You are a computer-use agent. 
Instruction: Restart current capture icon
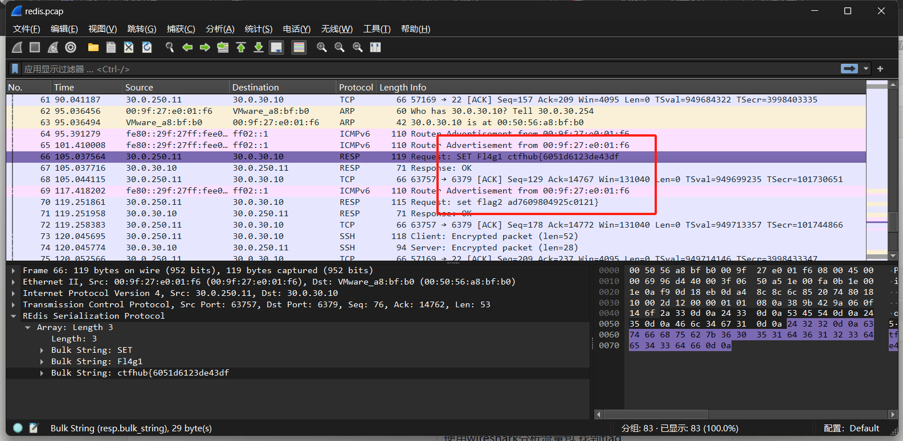coord(53,47)
